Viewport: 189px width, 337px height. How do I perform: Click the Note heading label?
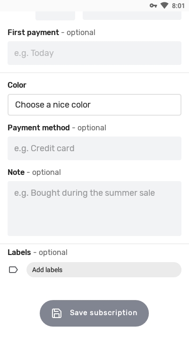pyautogui.click(x=16, y=172)
